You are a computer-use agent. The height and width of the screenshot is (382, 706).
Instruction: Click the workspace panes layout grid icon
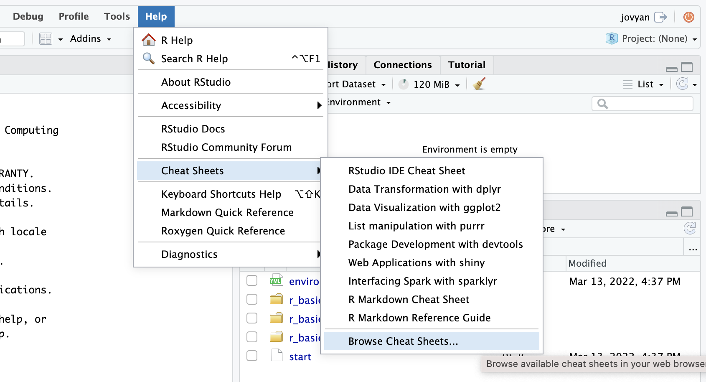(x=46, y=39)
